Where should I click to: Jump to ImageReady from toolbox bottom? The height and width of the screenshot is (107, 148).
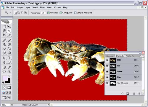pos(7,97)
